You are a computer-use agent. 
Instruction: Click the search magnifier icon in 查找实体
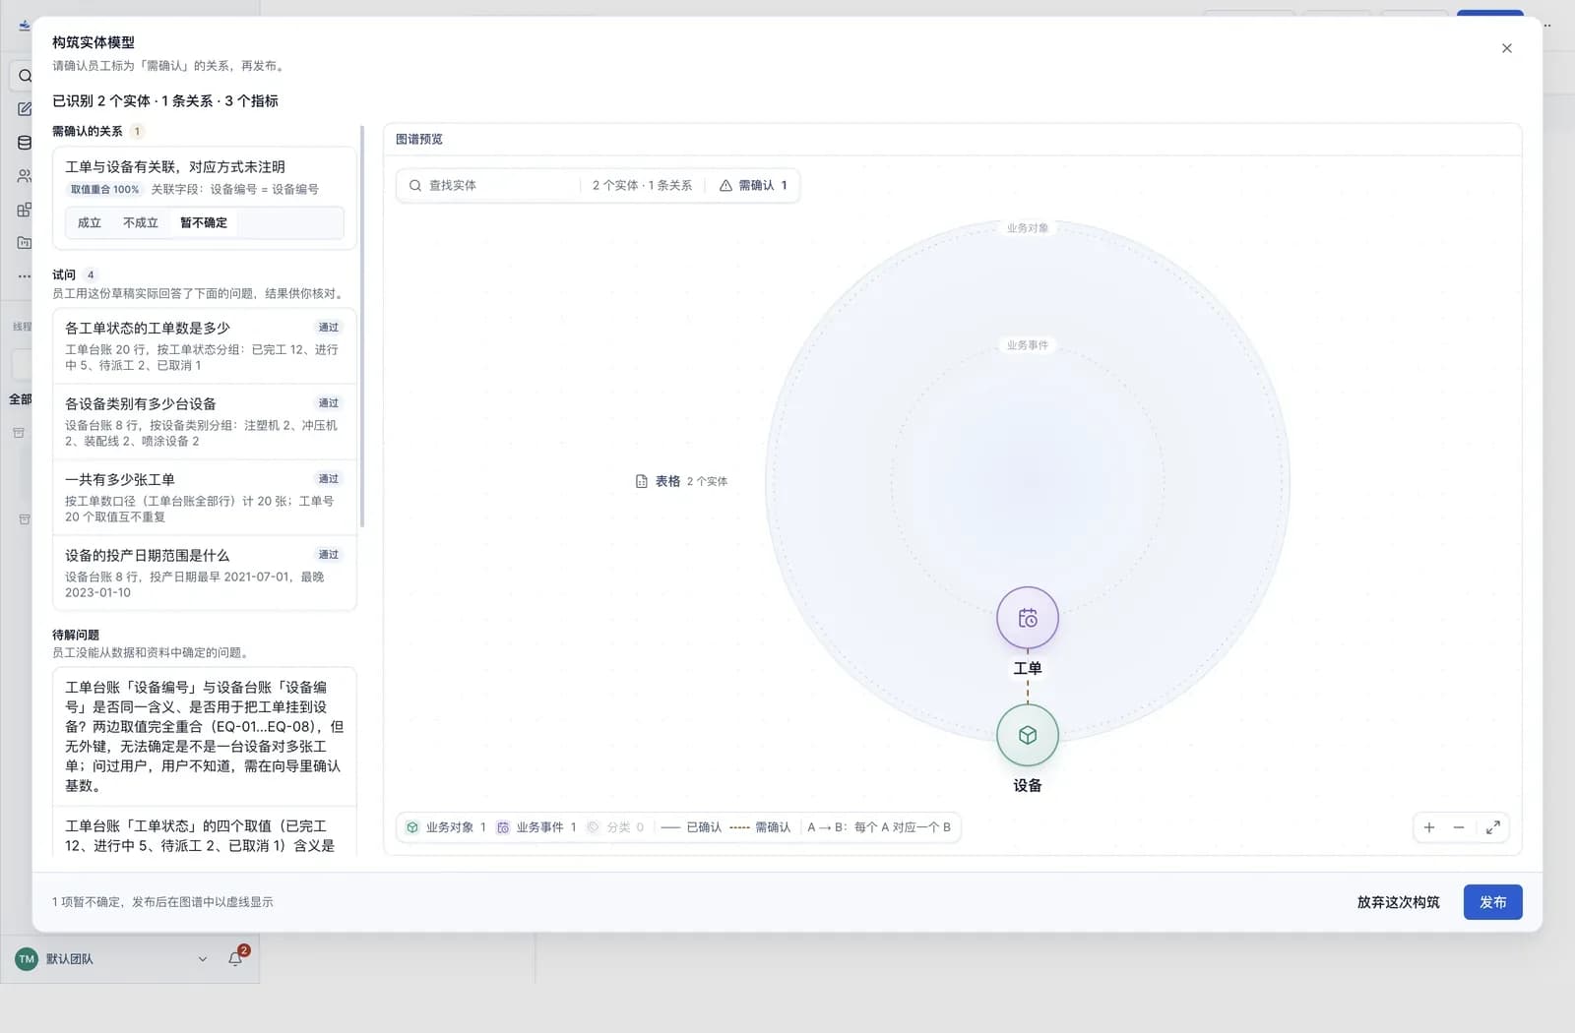(415, 185)
